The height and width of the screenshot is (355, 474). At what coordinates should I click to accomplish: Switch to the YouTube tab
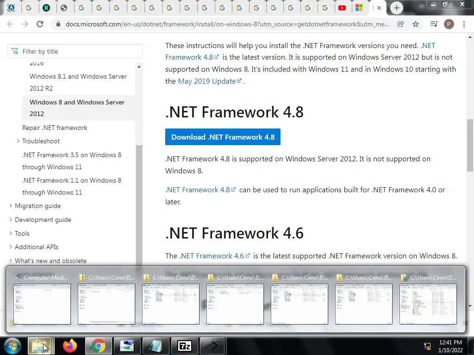pyautogui.click(x=342, y=8)
